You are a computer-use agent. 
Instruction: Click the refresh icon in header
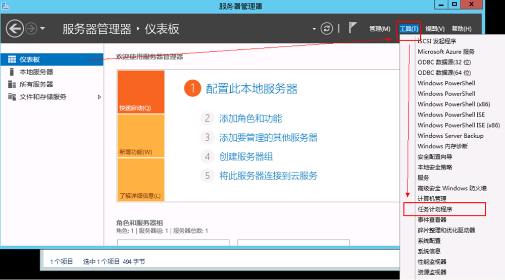point(327,29)
